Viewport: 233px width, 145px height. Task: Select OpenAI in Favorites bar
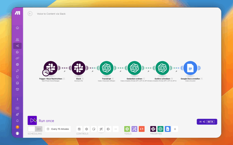(x=160, y=129)
